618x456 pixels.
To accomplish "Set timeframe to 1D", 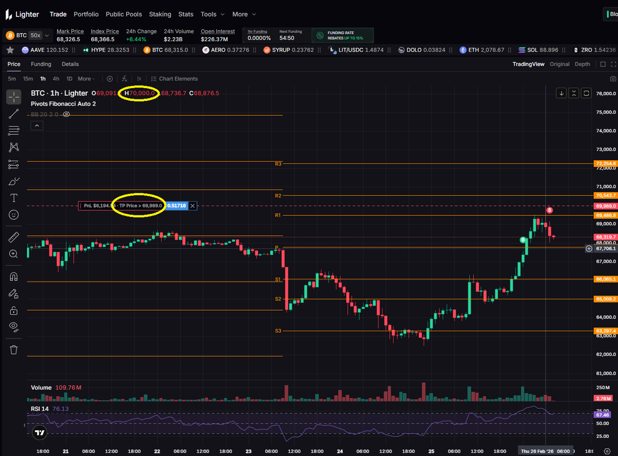I will click(70, 79).
